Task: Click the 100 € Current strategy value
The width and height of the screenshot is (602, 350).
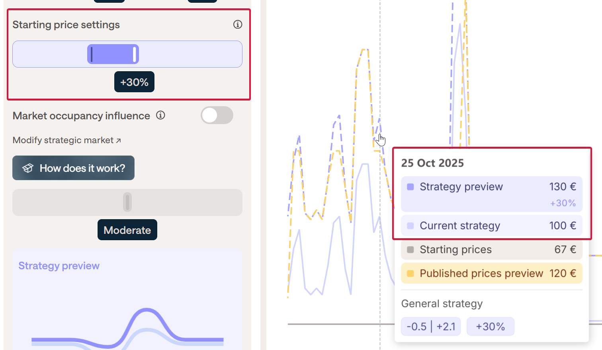Action: pyautogui.click(x=563, y=226)
